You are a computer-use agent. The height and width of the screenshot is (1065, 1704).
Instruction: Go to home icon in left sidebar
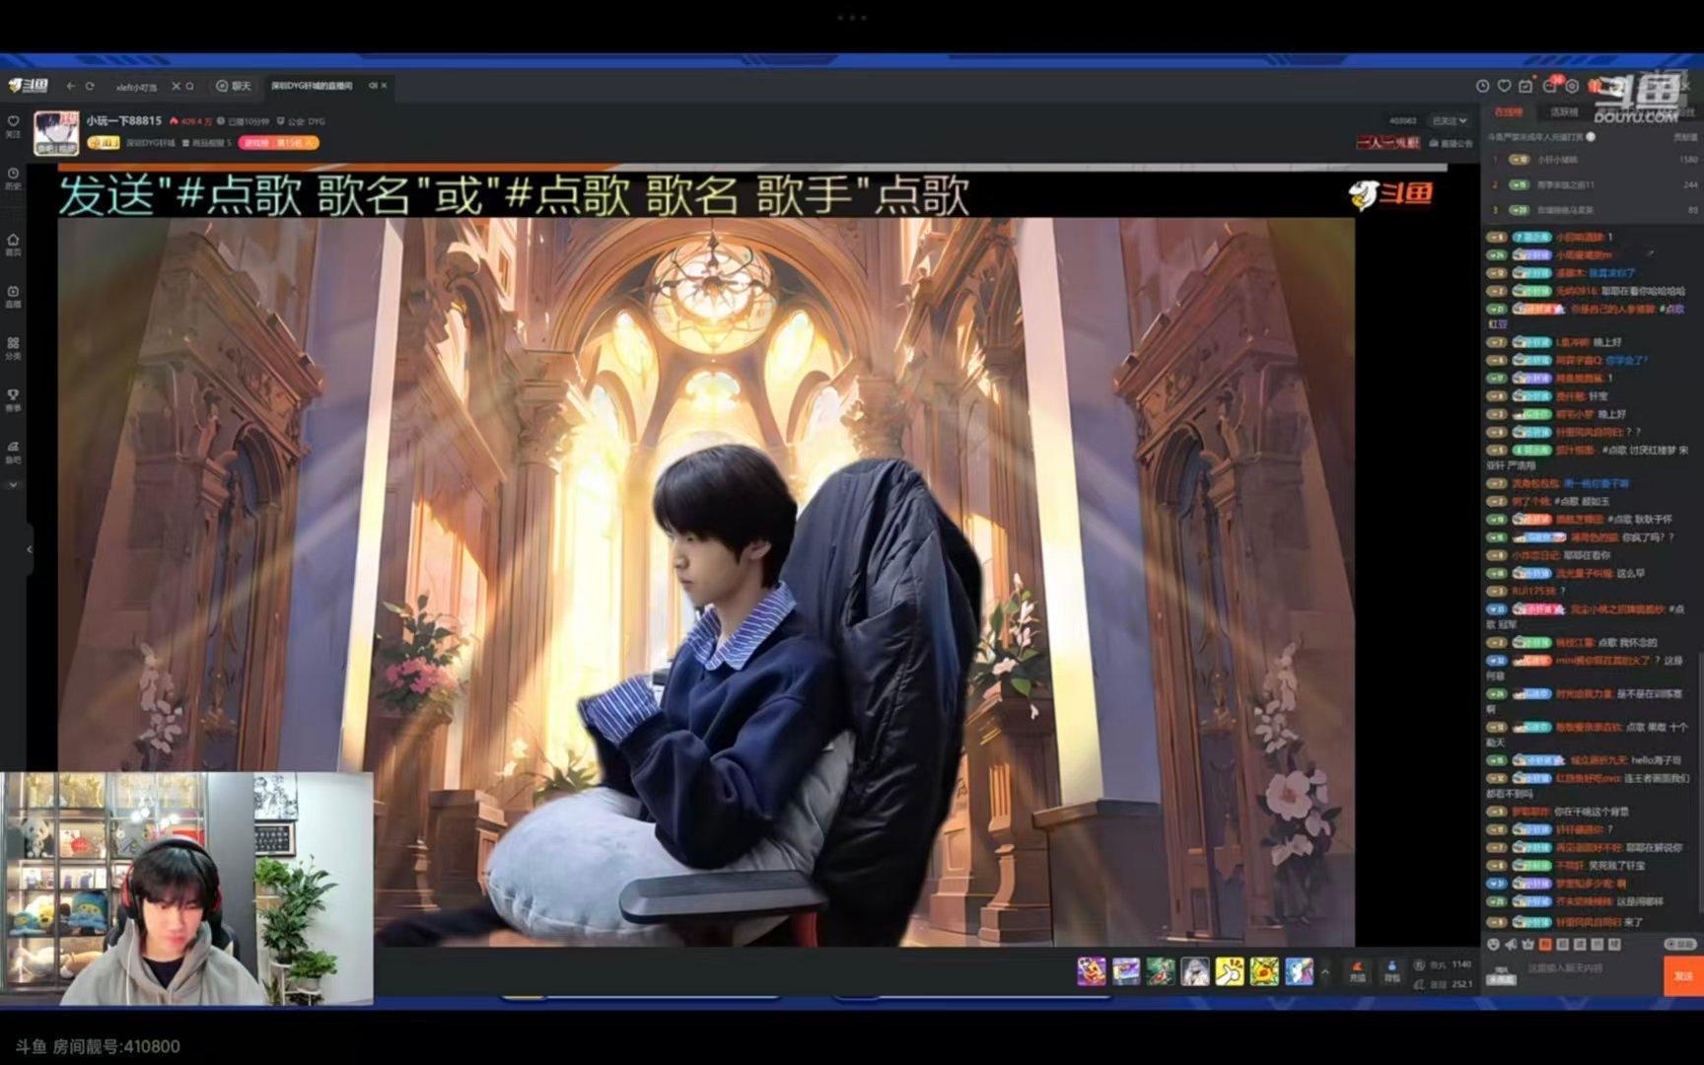point(13,245)
